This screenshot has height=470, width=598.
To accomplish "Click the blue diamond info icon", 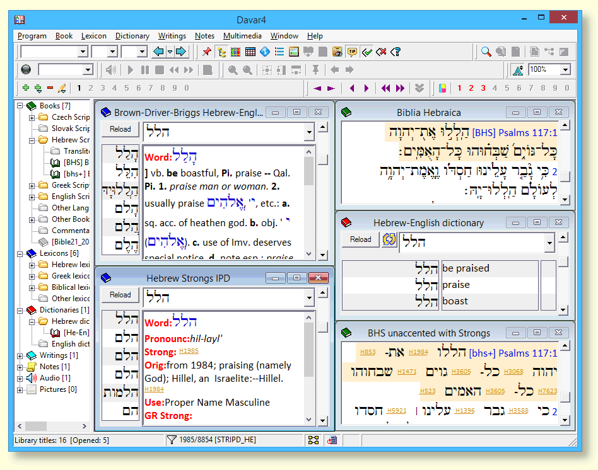I will [265, 52].
